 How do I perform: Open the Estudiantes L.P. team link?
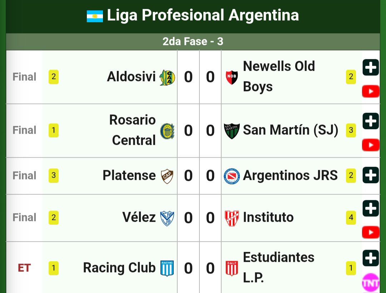coord(278,267)
